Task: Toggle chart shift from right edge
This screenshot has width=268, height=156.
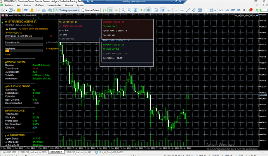Action: tap(148, 10)
